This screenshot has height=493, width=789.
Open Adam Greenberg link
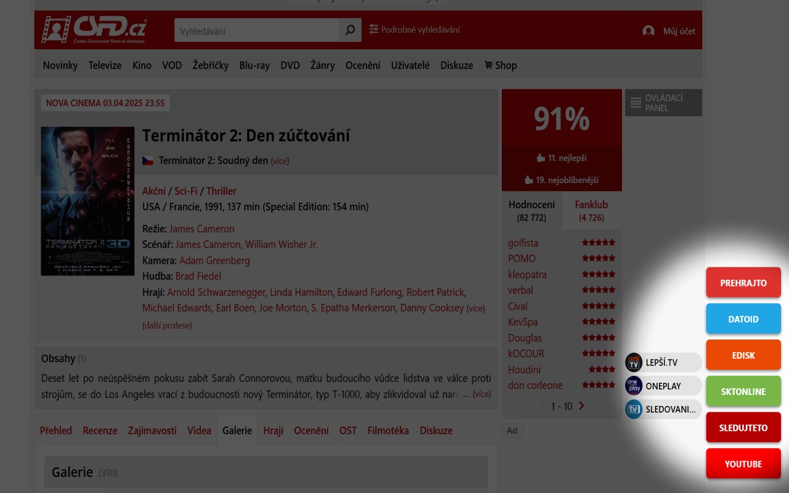215,260
